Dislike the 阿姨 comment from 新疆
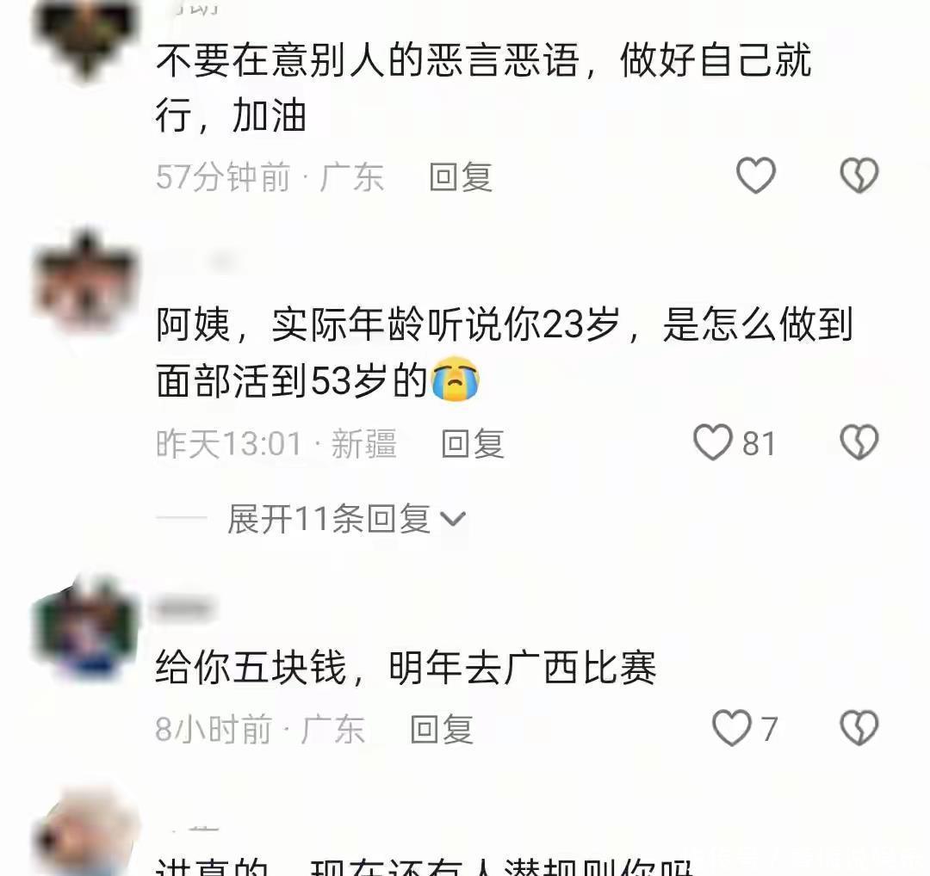 859,442
